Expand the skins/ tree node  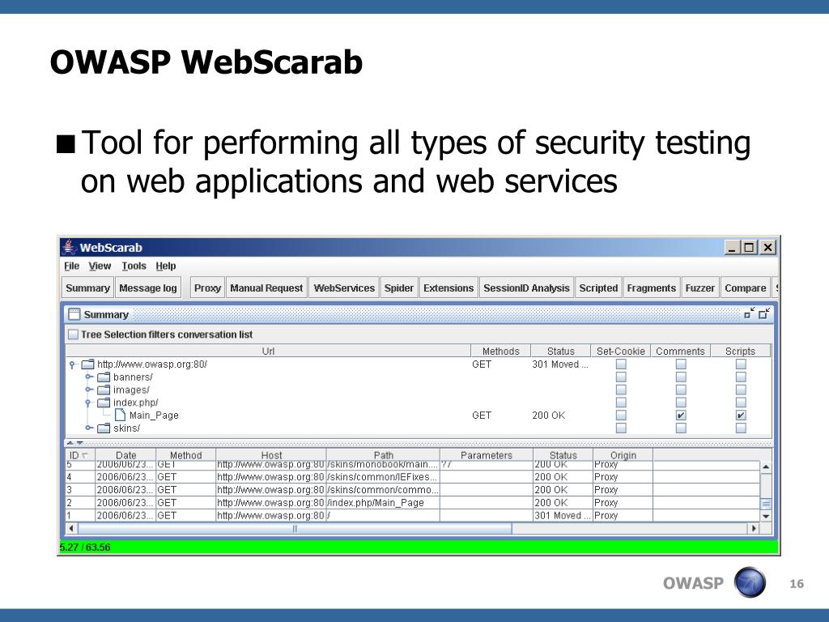(89, 428)
